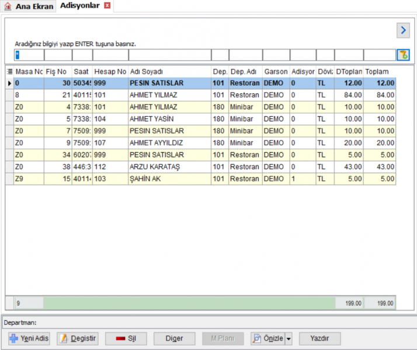This screenshot has height=350, width=417.
Task: Click the Önizle preview button
Action: coord(268,338)
